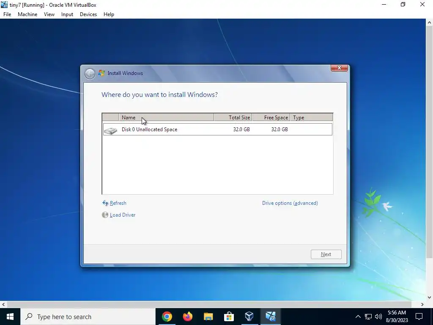The width and height of the screenshot is (433, 325).
Task: Open the File menu in VirtualBox
Action: point(7,14)
